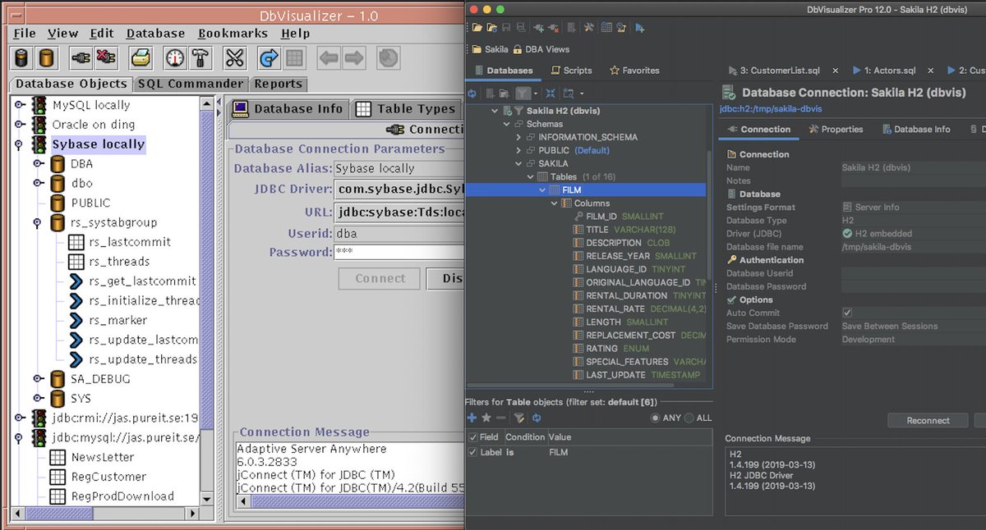Click the printer icon in the 1.0 toolbar
The width and height of the screenshot is (986, 530).
(x=141, y=58)
